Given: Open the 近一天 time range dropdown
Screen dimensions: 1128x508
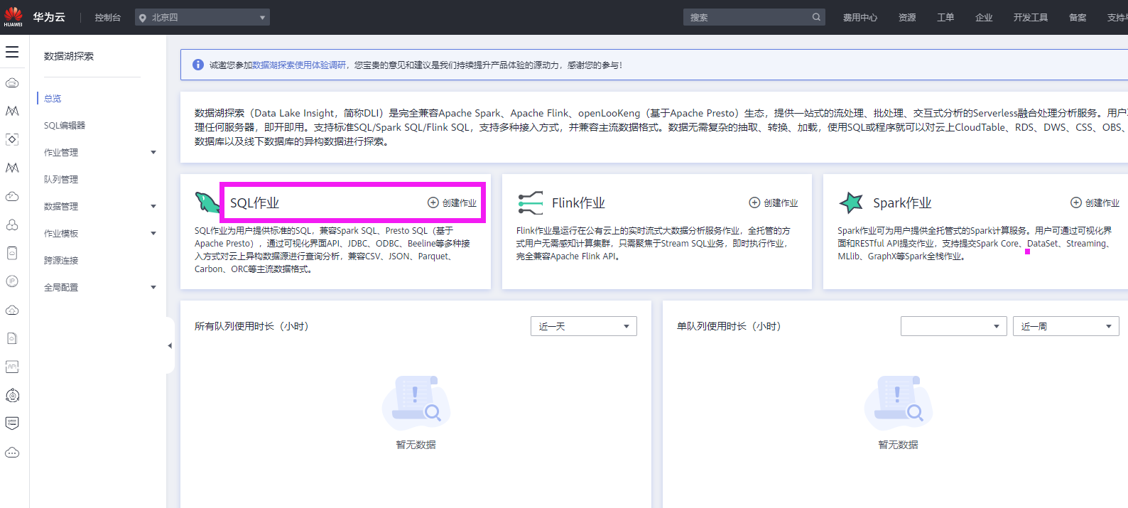Looking at the screenshot, I should click(584, 326).
